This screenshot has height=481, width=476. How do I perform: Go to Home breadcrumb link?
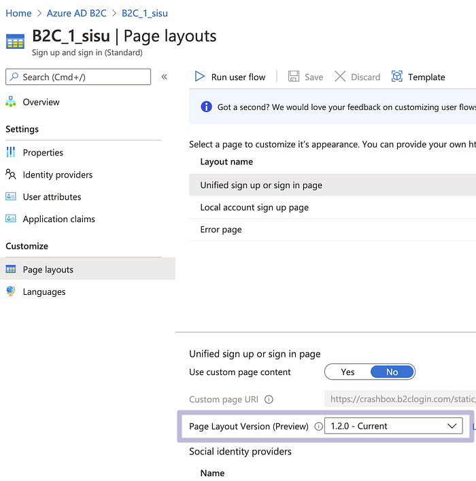(x=18, y=13)
